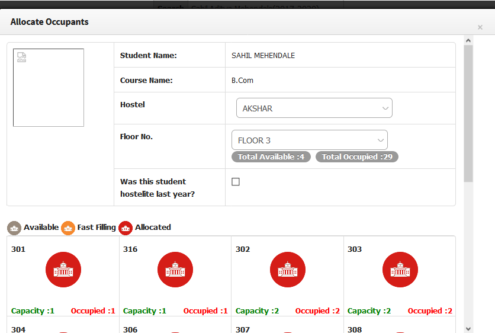The width and height of the screenshot is (495, 333).
Task: Click the Hostel field label
Action: 133,104
